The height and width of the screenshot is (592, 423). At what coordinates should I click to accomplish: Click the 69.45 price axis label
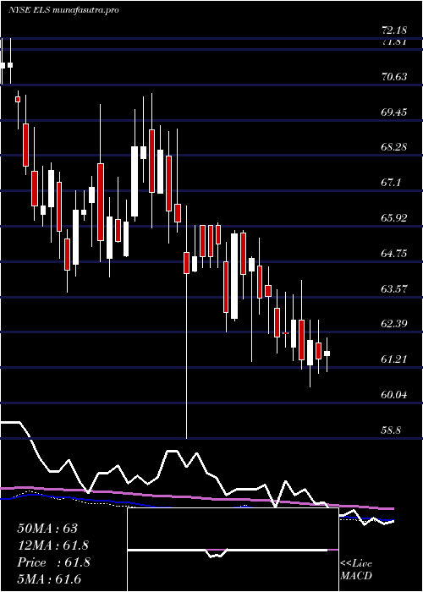point(394,112)
